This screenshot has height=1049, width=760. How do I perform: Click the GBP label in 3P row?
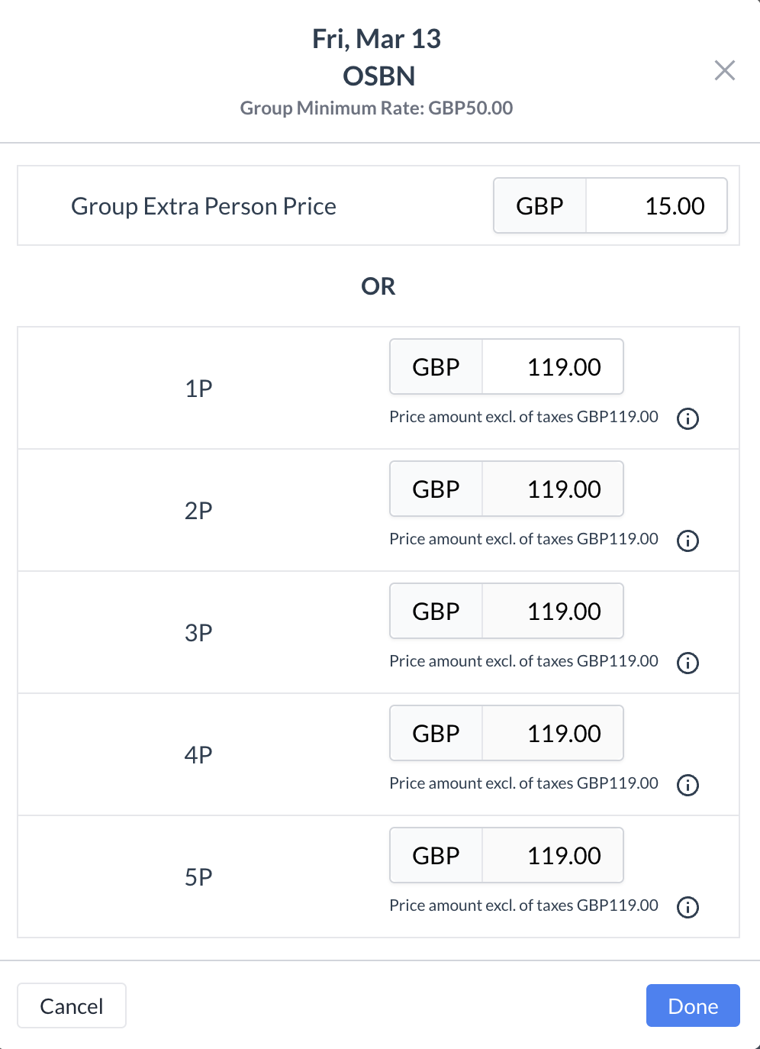pos(436,612)
